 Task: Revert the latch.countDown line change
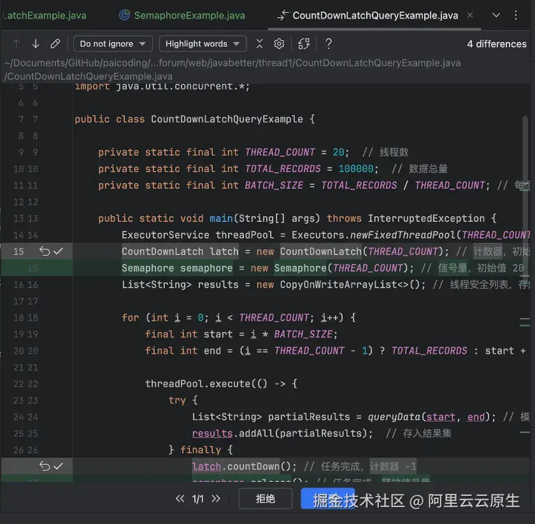45,466
